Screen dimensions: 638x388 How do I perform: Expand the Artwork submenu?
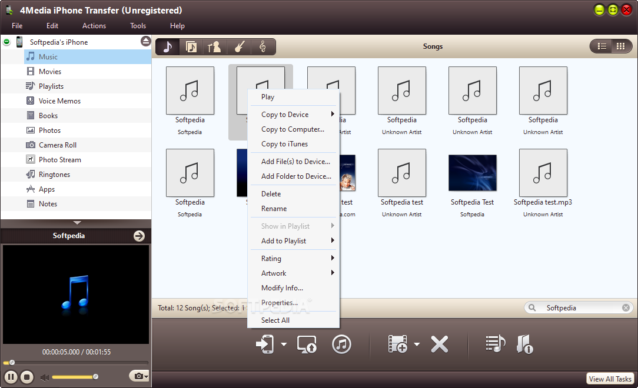point(293,273)
